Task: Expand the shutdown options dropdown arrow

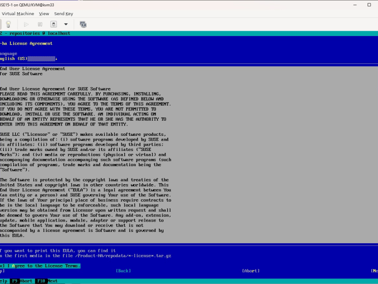Action: (x=66, y=25)
